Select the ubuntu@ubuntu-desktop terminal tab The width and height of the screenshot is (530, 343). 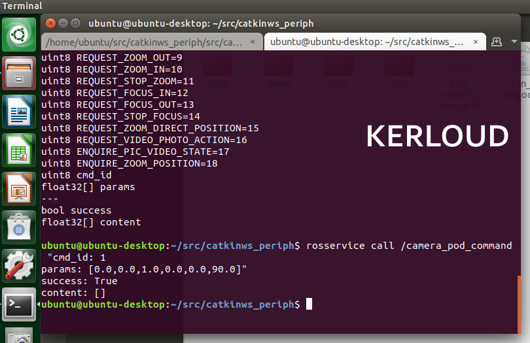tap(375, 42)
